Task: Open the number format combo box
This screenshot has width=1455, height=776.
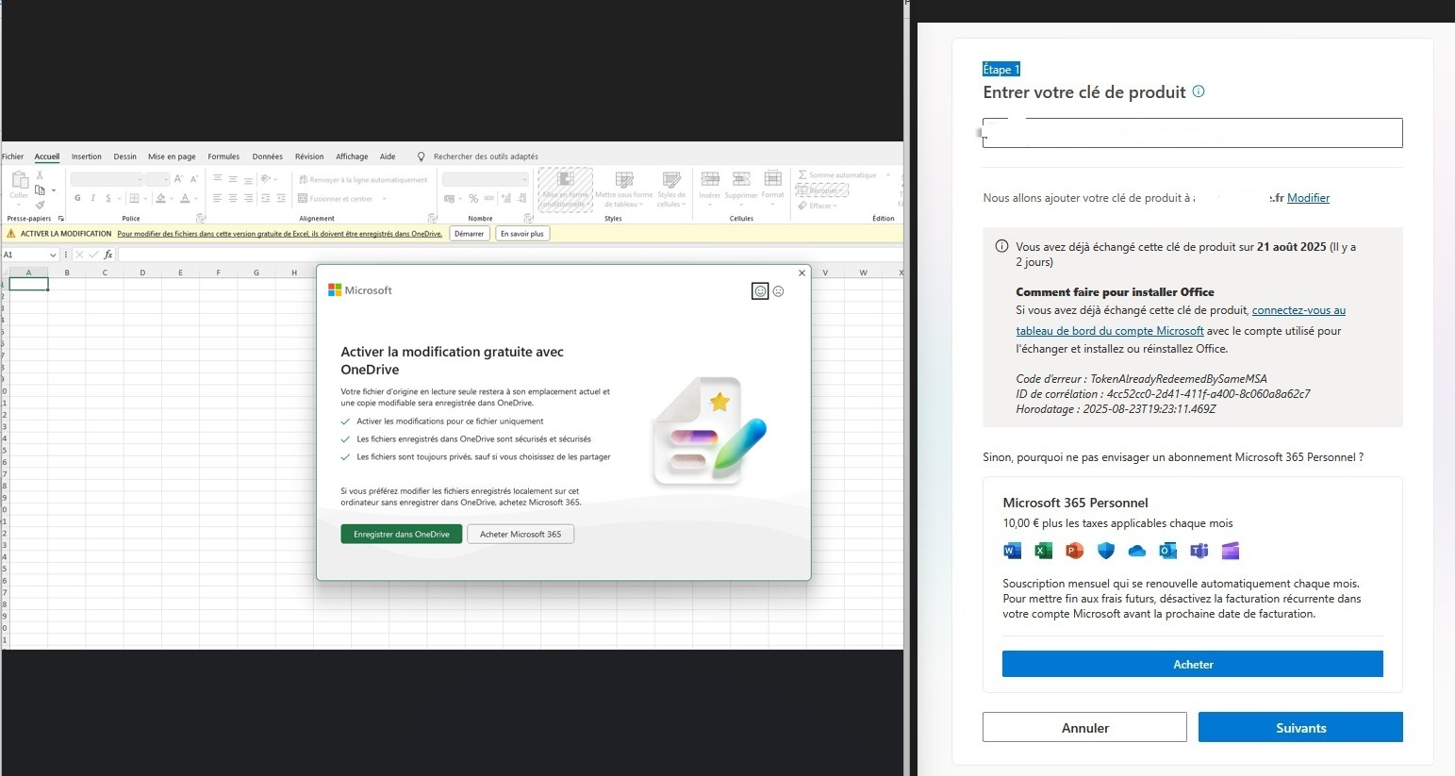Action: point(486,179)
